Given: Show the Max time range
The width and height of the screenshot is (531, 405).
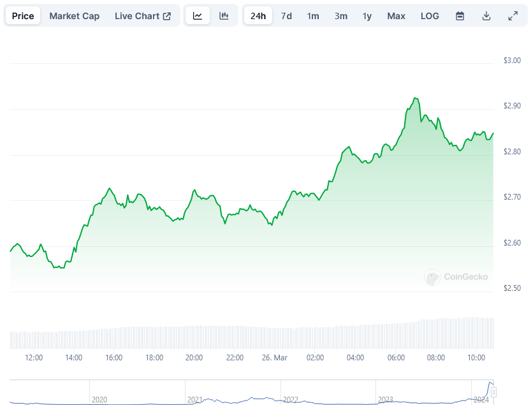Looking at the screenshot, I should 396,16.
